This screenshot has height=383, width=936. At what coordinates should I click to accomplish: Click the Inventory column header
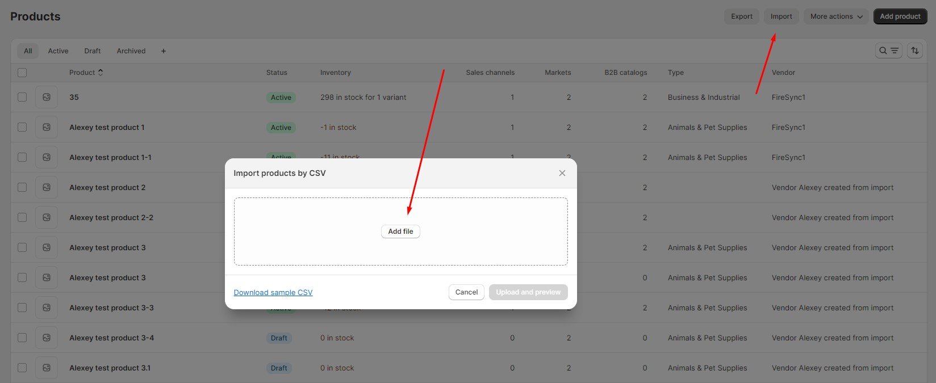tap(336, 73)
